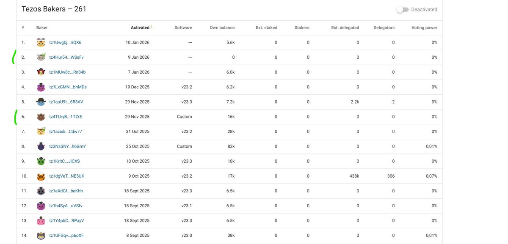Click avatar icon of baker tz1auU9t...6R3AV
The width and height of the screenshot is (508, 244).
tap(41, 101)
